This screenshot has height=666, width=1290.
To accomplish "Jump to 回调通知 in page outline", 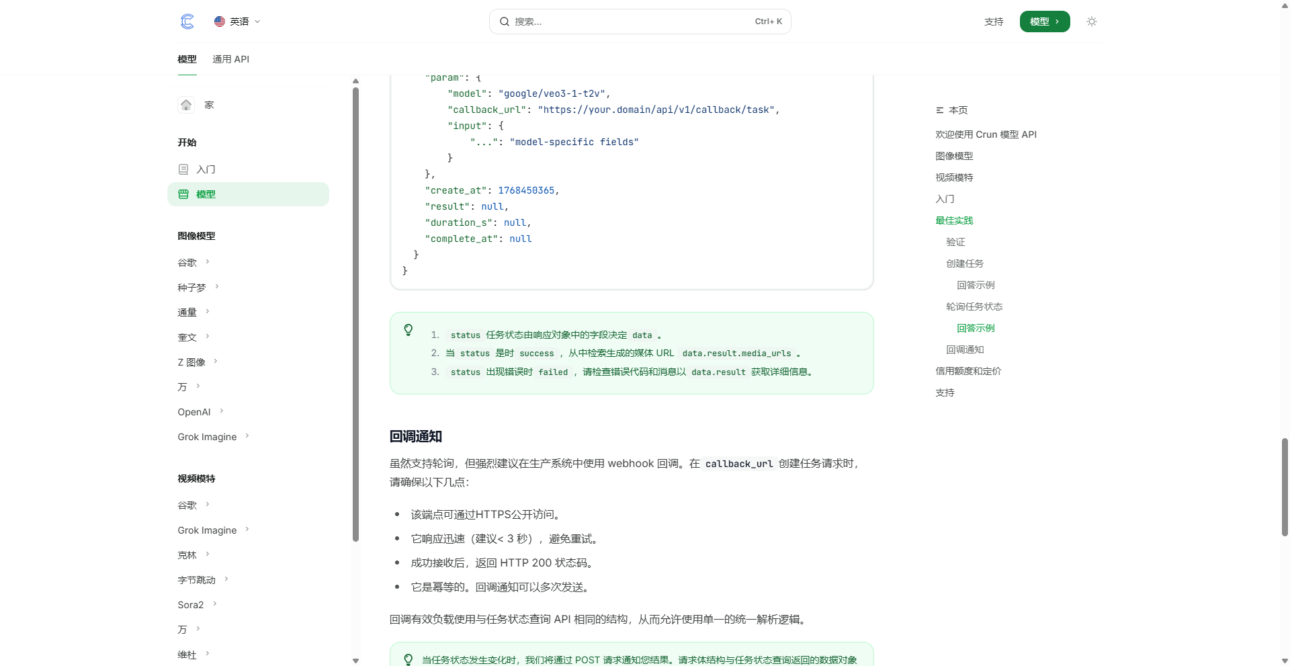I will tap(965, 349).
